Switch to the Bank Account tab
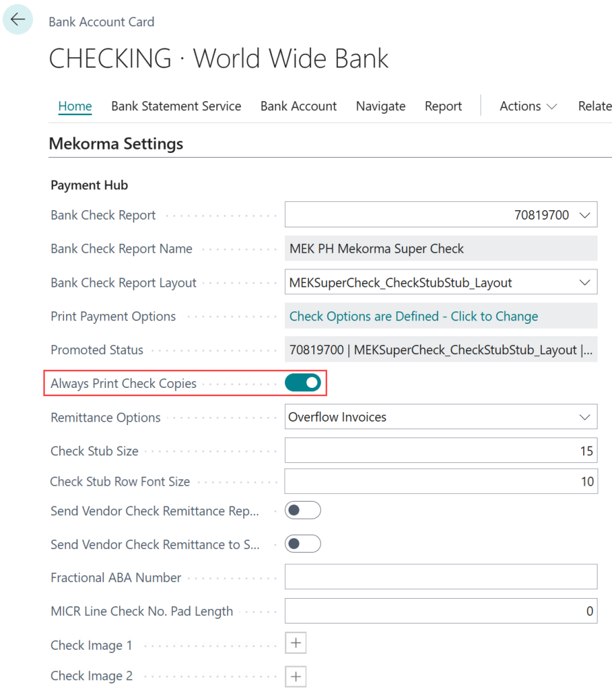This screenshot has height=689, width=612. [299, 106]
